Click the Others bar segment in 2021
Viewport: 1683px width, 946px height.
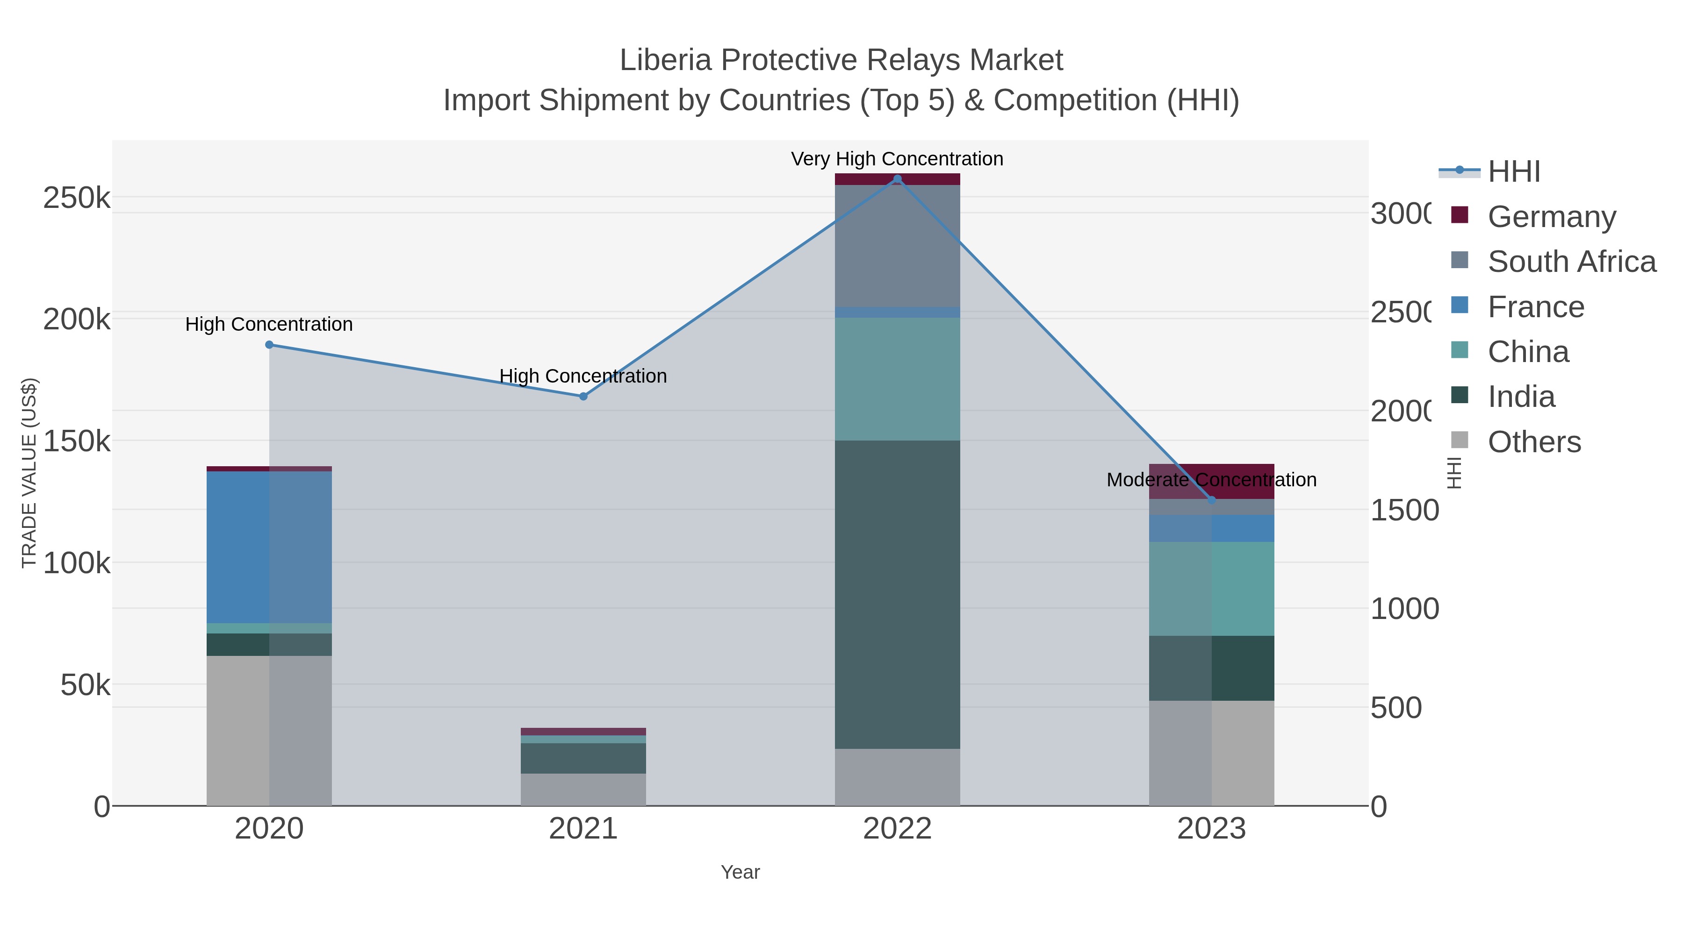[x=583, y=790]
